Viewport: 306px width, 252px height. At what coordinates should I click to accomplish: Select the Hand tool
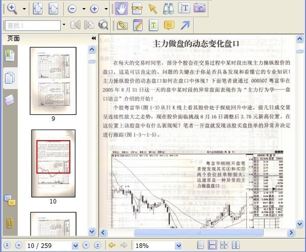pos(121,9)
